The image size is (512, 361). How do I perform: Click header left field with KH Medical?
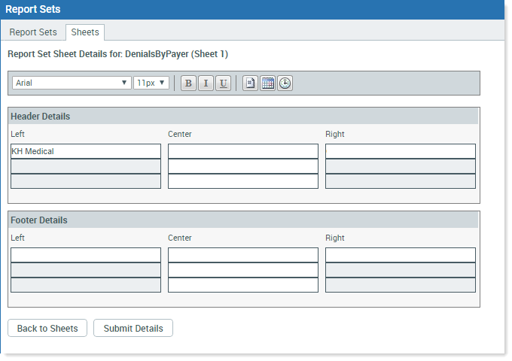pyautogui.click(x=86, y=151)
